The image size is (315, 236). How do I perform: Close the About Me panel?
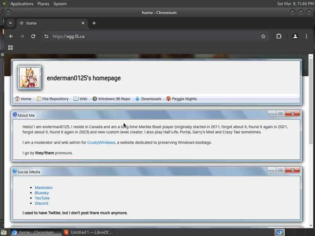pos(293,114)
